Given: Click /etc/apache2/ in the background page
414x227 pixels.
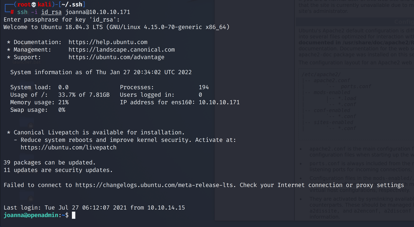Looking at the screenshot, I should click(321, 74).
